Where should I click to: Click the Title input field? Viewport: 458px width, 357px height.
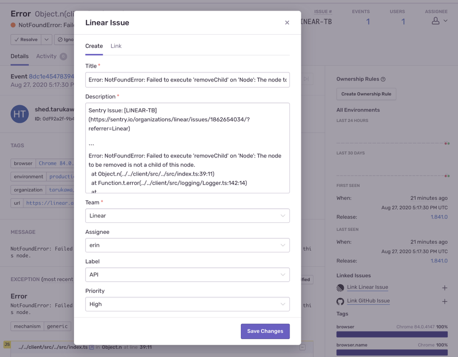tap(187, 80)
